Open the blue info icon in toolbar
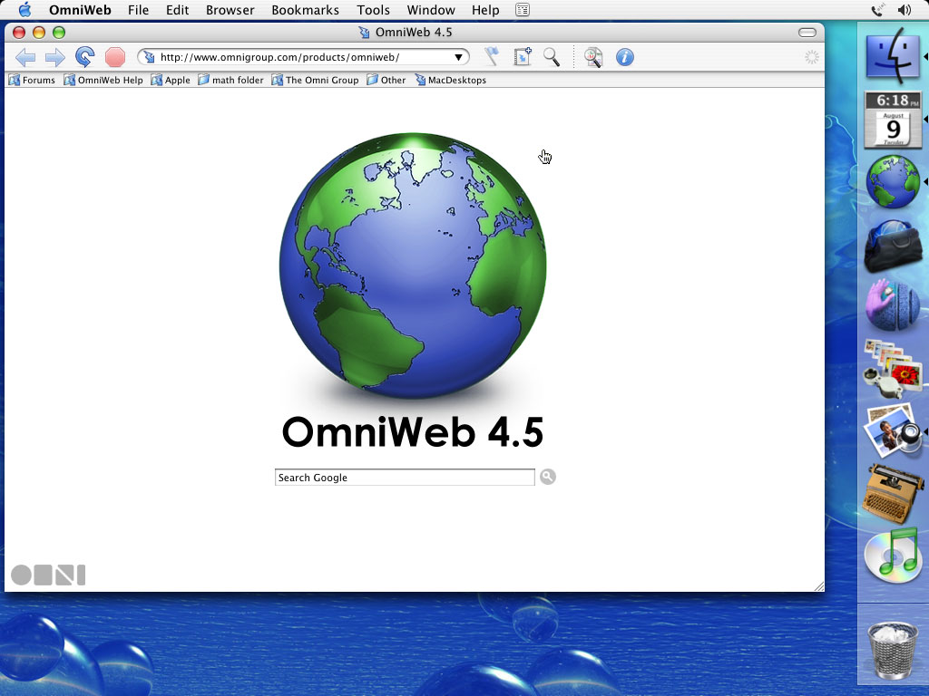 coord(624,57)
